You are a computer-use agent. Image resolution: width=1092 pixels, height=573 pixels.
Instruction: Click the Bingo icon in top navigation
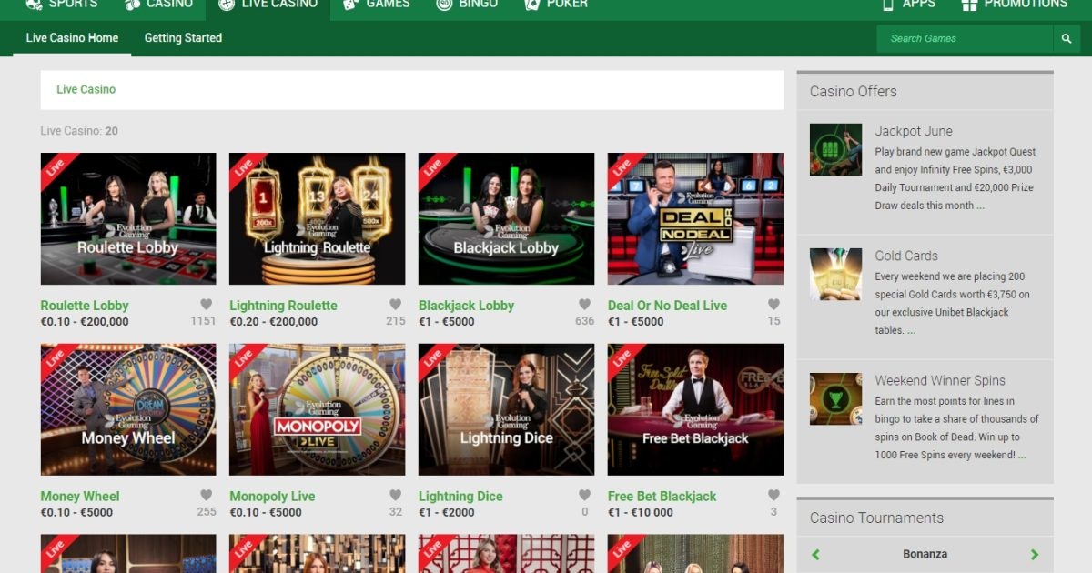click(x=444, y=5)
